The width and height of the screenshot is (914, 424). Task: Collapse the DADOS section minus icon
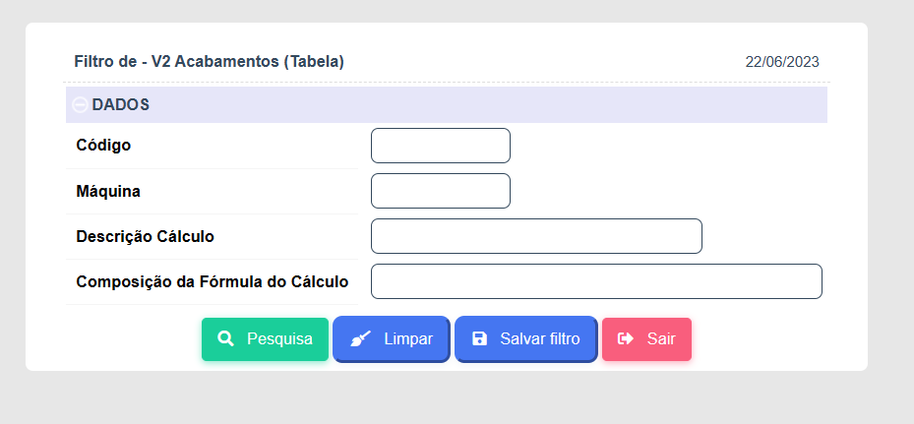click(80, 105)
